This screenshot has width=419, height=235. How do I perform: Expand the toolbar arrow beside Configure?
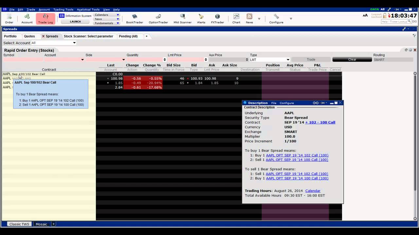pyautogui.click(x=291, y=19)
